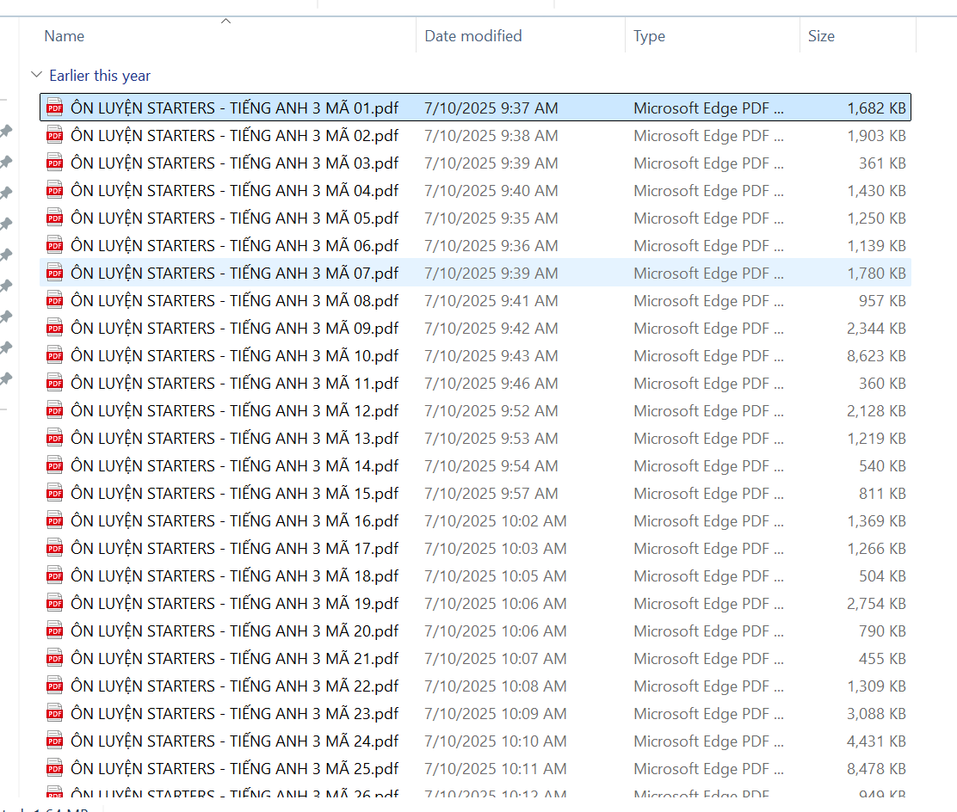Viewport: 957px width, 812px height.
Task: Select file ÔN LUYỆN STARTERS MÃ 07.pdf
Action: pos(234,274)
